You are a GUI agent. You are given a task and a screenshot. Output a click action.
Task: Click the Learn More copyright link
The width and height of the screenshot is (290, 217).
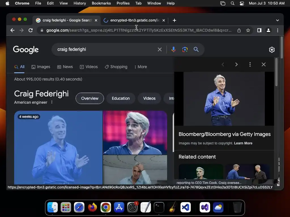pyautogui.click(x=243, y=143)
